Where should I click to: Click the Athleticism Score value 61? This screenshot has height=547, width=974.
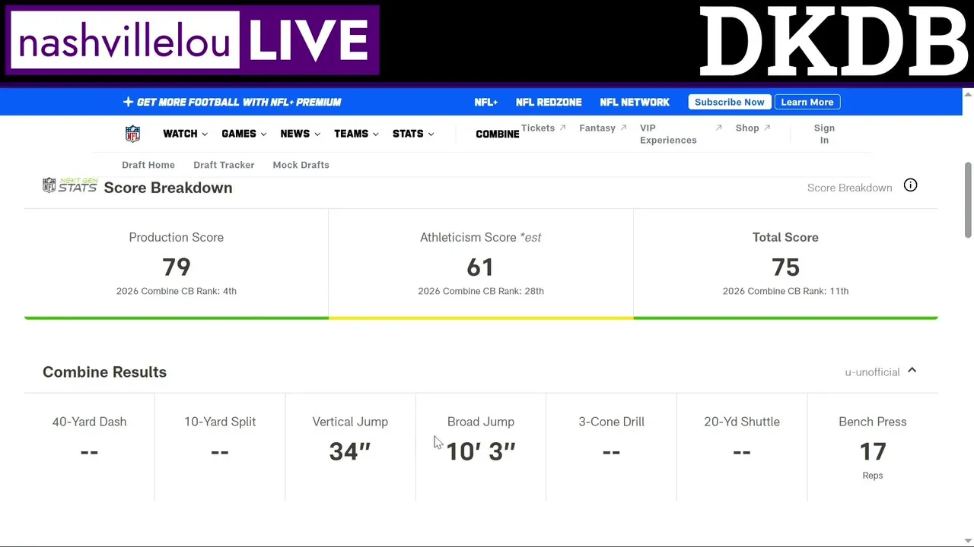click(x=480, y=267)
